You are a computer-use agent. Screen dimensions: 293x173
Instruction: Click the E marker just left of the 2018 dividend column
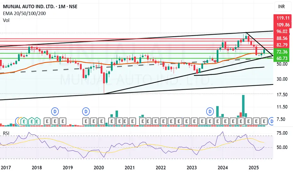click(47, 121)
